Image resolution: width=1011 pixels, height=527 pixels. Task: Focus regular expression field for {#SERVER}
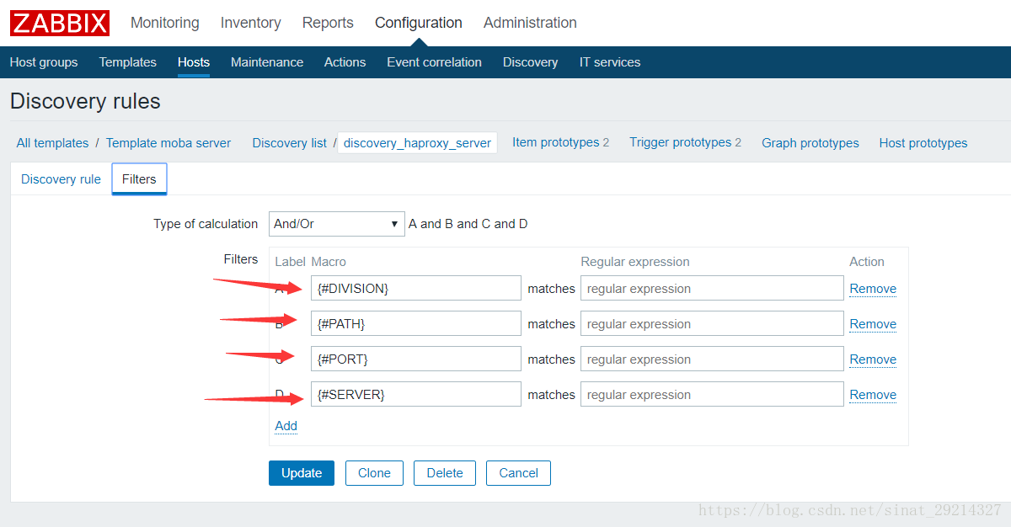tap(712, 394)
